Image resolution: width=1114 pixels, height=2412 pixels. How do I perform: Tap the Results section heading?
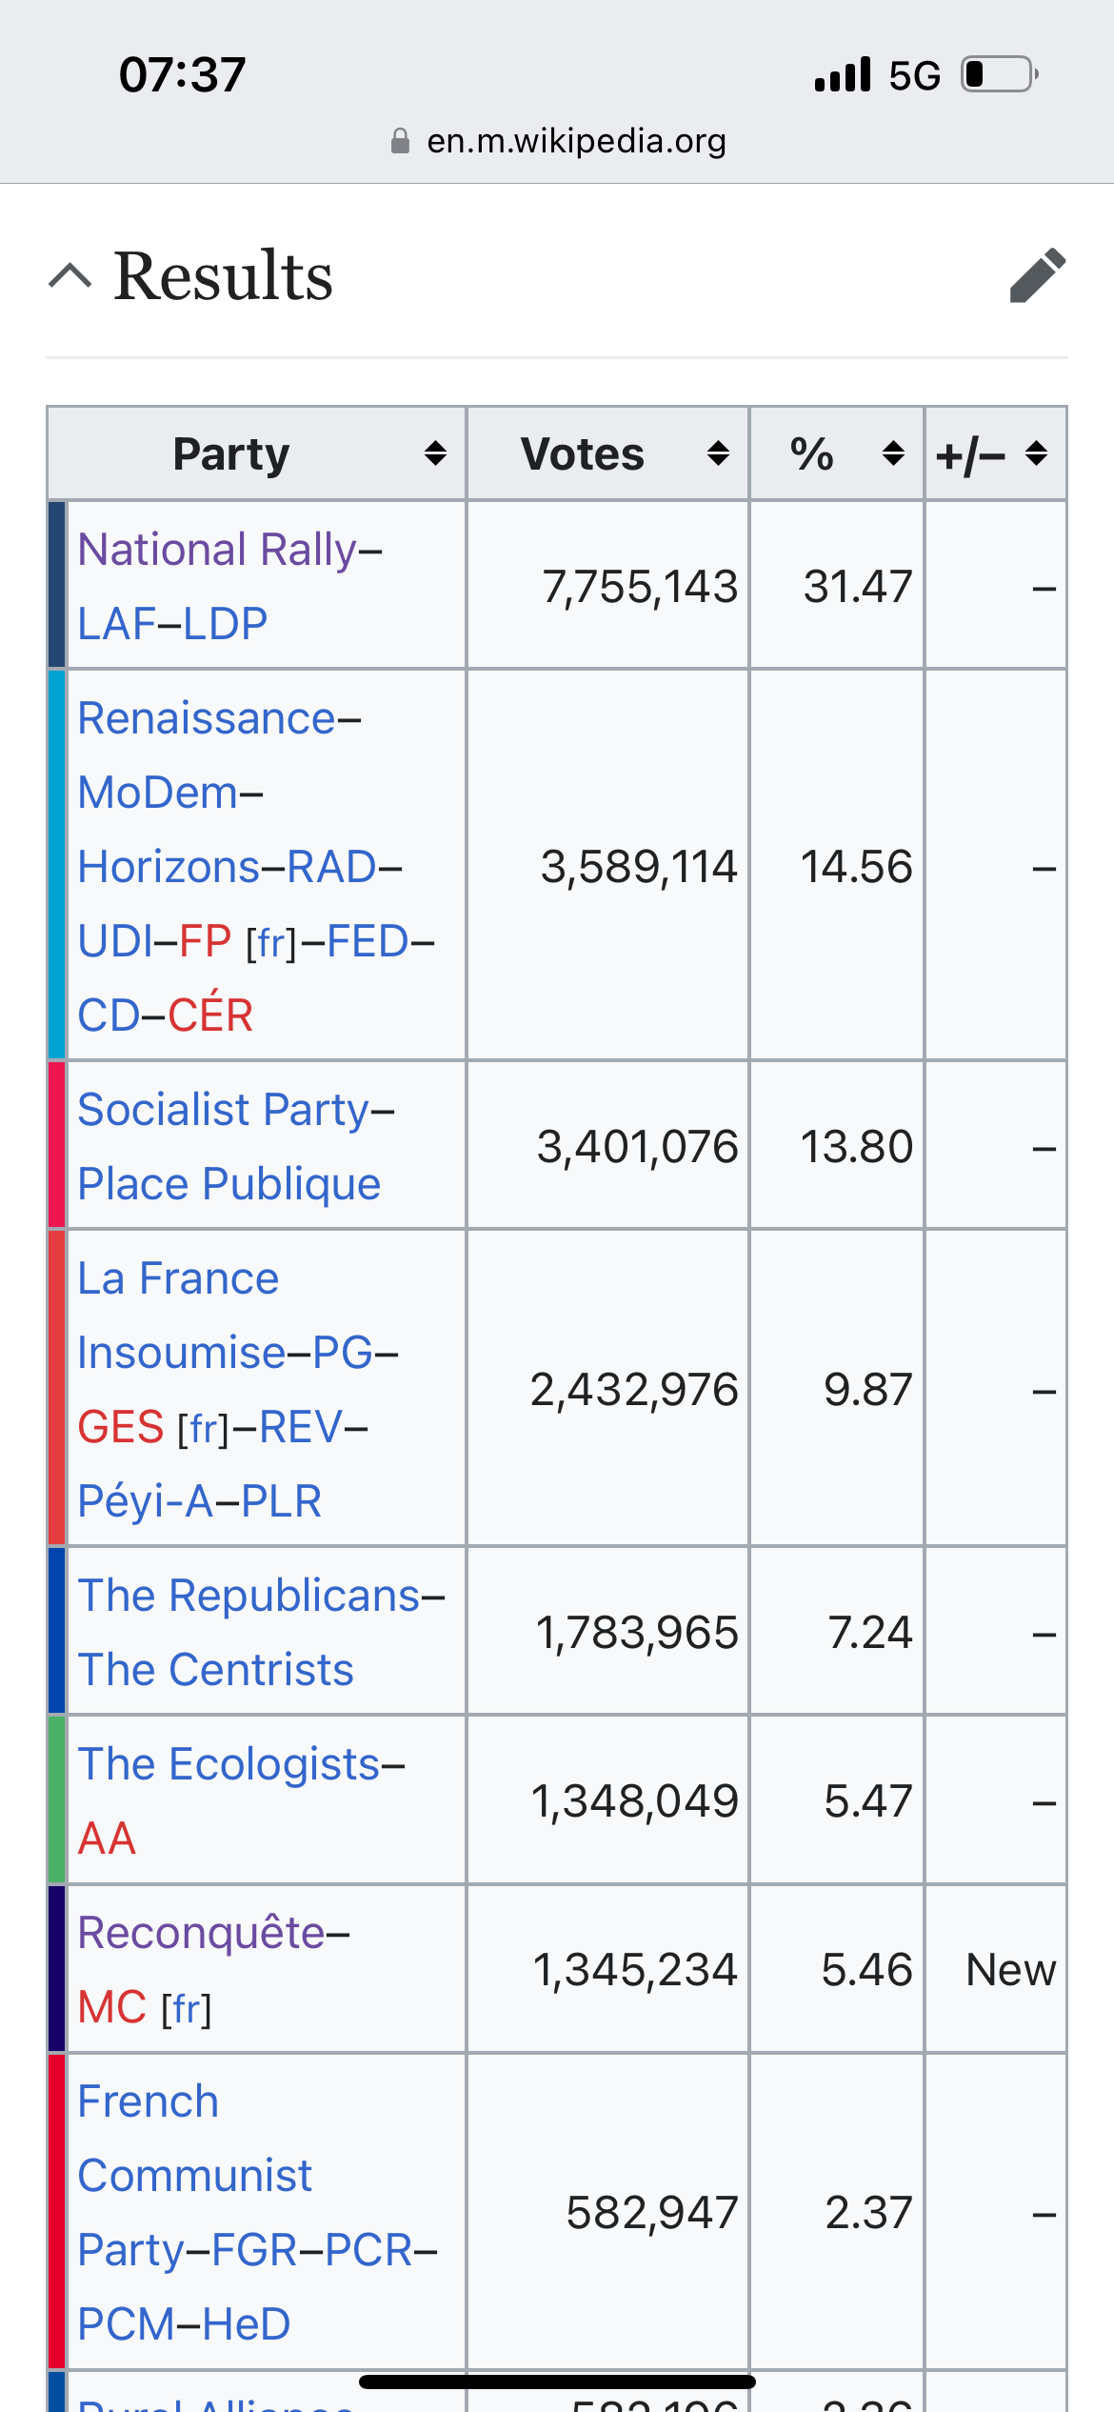(224, 276)
